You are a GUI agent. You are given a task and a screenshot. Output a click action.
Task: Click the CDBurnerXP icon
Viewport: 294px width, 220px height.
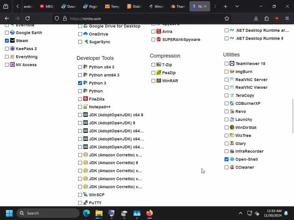232,103
